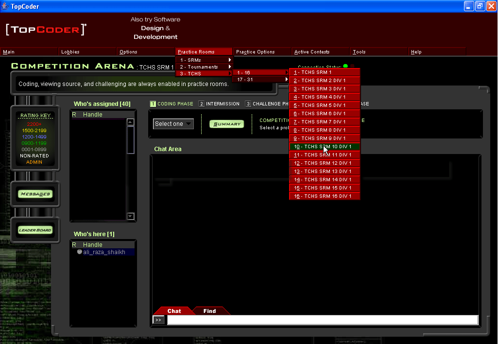
Task: Expand the 3 - TCHS submenu
Action: [x=204, y=73]
